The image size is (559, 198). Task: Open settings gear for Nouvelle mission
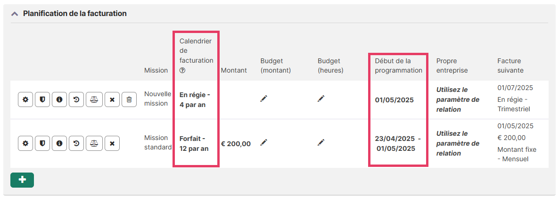coord(25,99)
